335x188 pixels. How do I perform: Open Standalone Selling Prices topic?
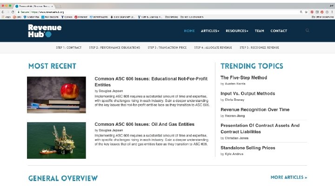point(248,148)
